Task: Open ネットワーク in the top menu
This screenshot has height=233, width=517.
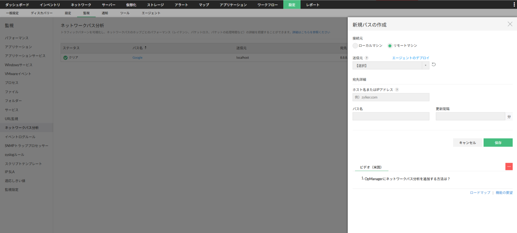Action: pos(81,5)
